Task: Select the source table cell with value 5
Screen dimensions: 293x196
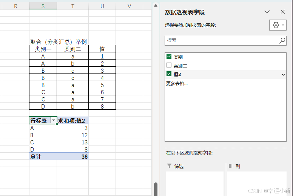Action: coord(102,85)
